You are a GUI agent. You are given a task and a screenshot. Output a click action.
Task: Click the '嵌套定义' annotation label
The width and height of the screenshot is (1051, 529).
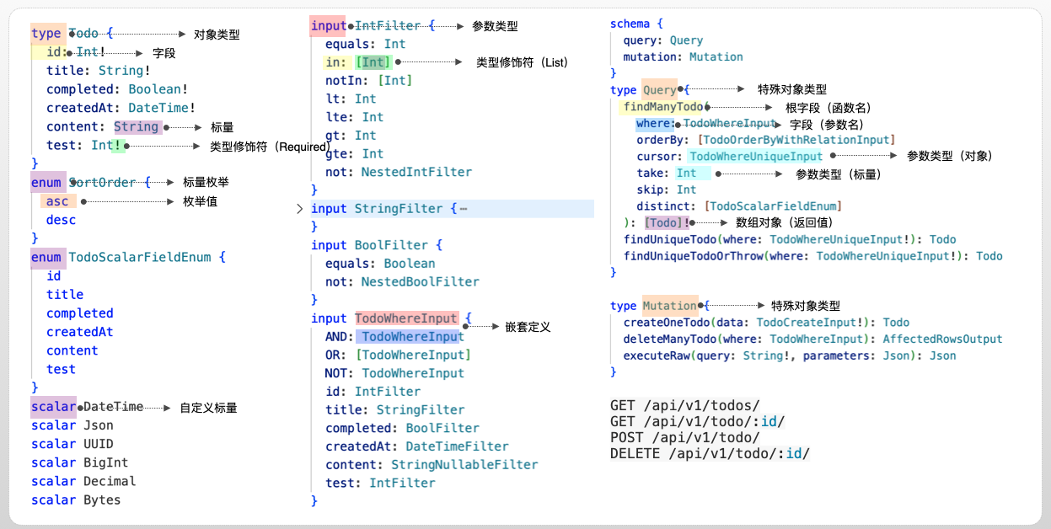pyautogui.click(x=528, y=327)
